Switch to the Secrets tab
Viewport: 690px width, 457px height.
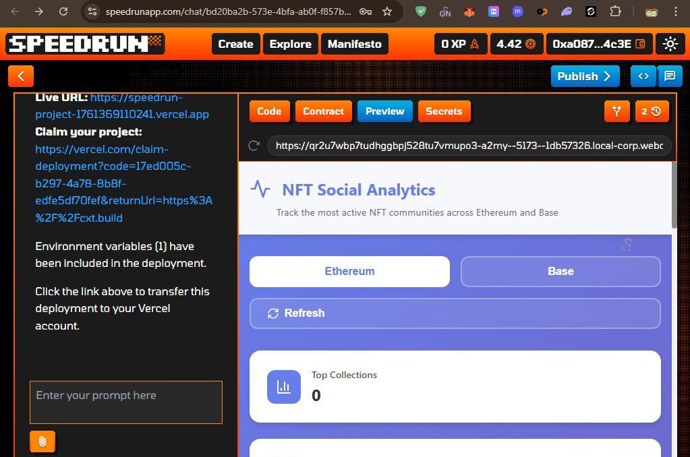coord(444,111)
